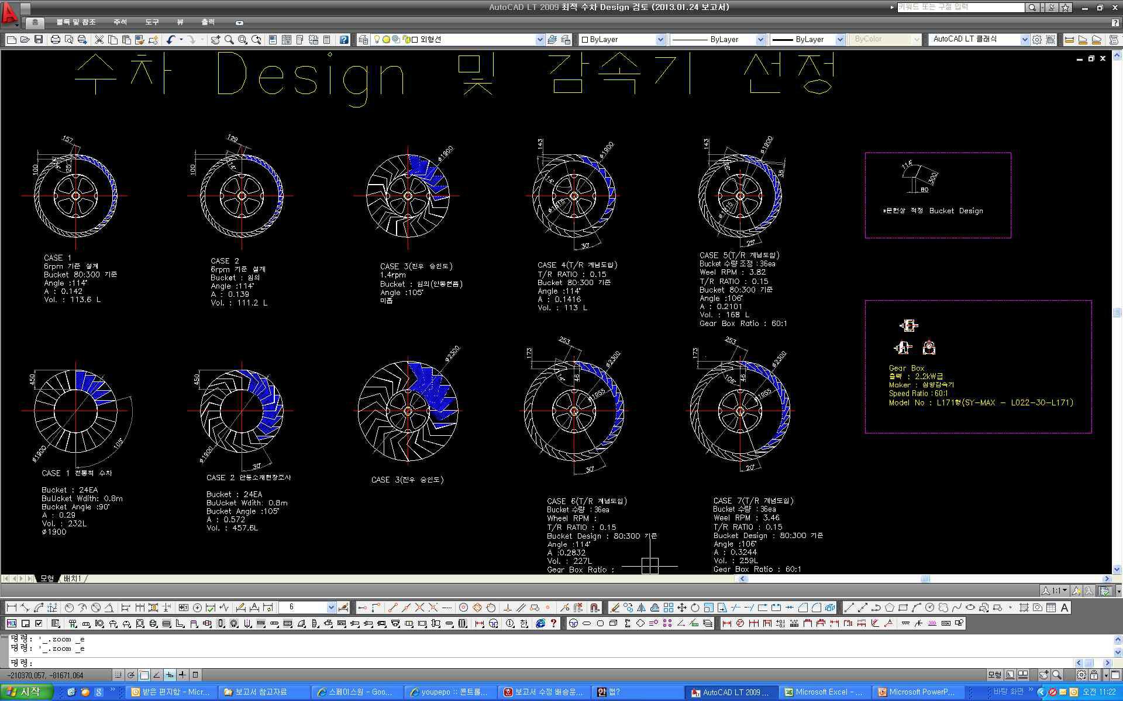Open the ByLayer lineweight dropdown
The width and height of the screenshot is (1123, 701).
pyautogui.click(x=840, y=40)
